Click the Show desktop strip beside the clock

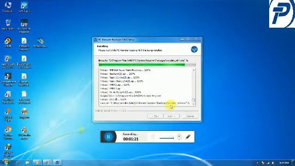(293, 163)
